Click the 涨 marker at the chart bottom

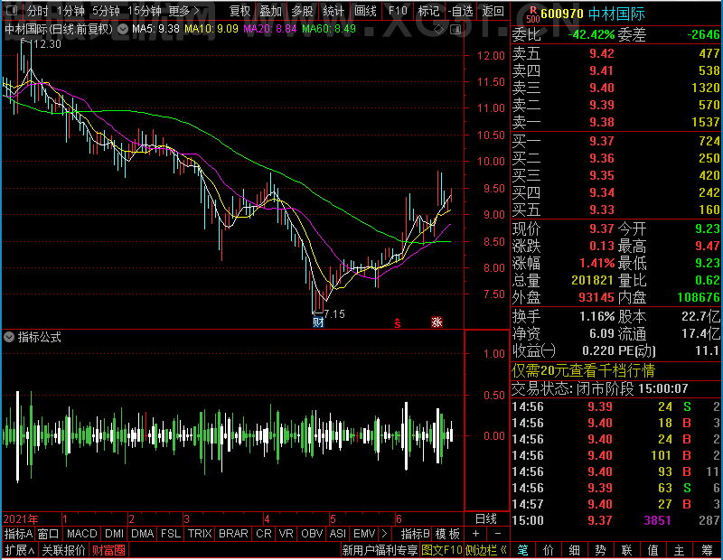tap(437, 322)
